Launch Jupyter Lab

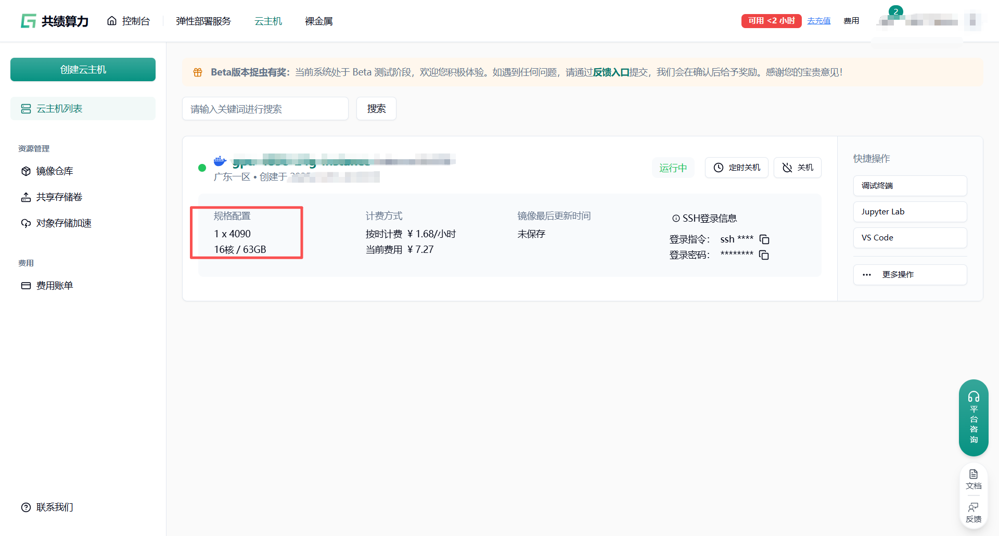click(910, 212)
